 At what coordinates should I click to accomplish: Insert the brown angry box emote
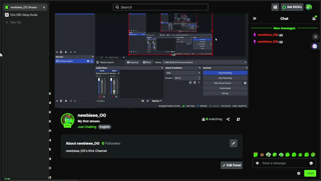pos(262,155)
